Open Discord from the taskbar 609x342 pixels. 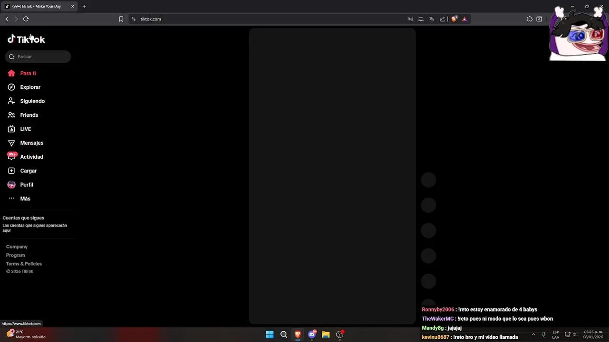[312, 334]
